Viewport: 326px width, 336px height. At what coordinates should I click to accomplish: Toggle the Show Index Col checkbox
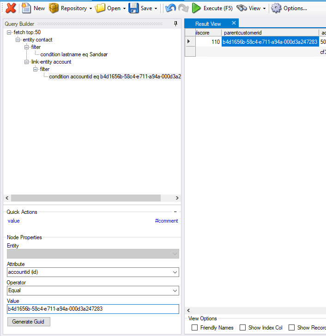point(243,328)
